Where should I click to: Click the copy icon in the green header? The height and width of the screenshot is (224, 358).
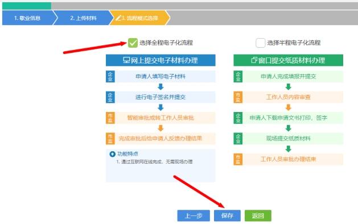click(x=254, y=60)
